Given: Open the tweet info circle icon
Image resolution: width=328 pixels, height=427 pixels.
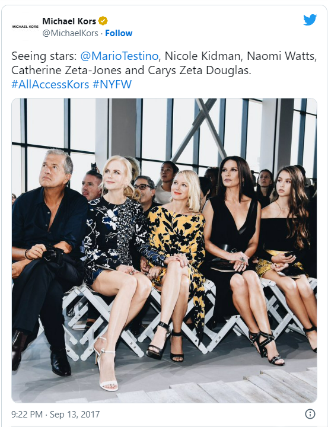Looking at the screenshot, I should 310,414.
